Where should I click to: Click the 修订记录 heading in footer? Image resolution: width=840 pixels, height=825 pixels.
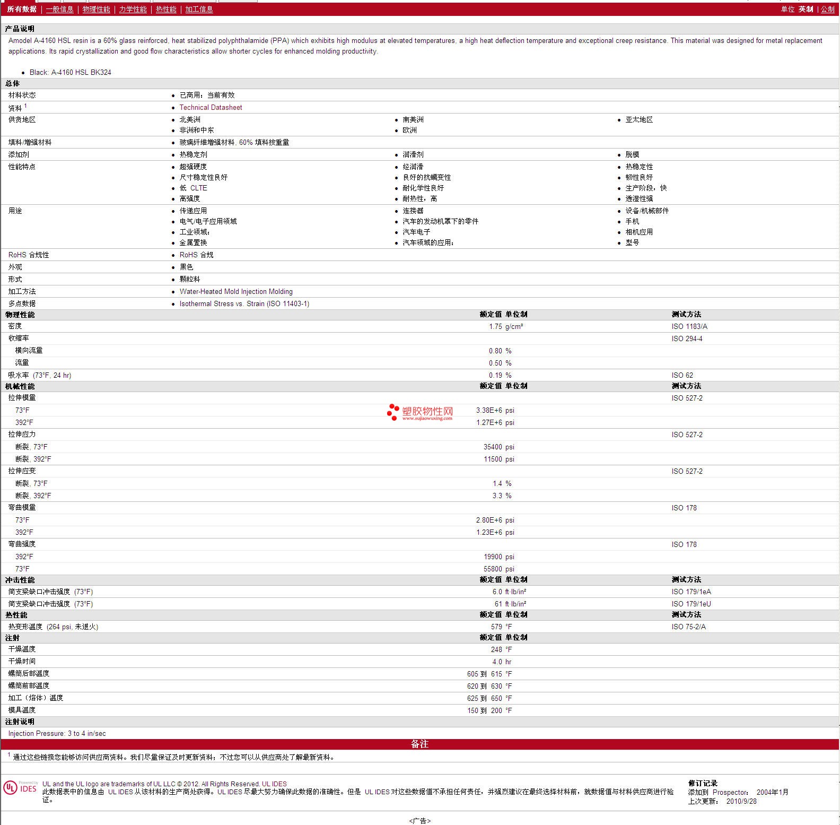pyautogui.click(x=703, y=783)
